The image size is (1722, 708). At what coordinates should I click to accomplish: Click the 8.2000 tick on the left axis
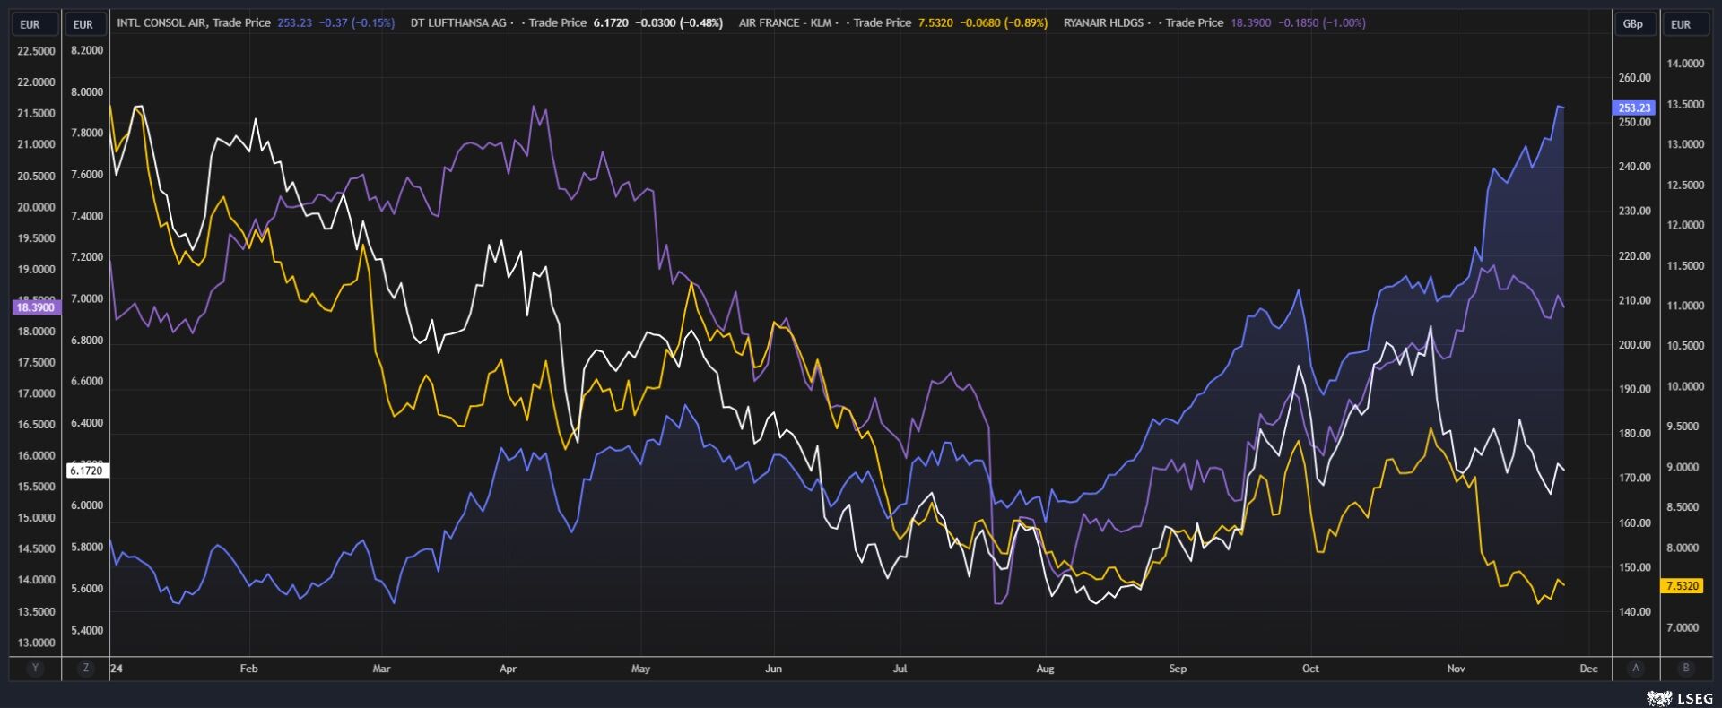tap(87, 50)
